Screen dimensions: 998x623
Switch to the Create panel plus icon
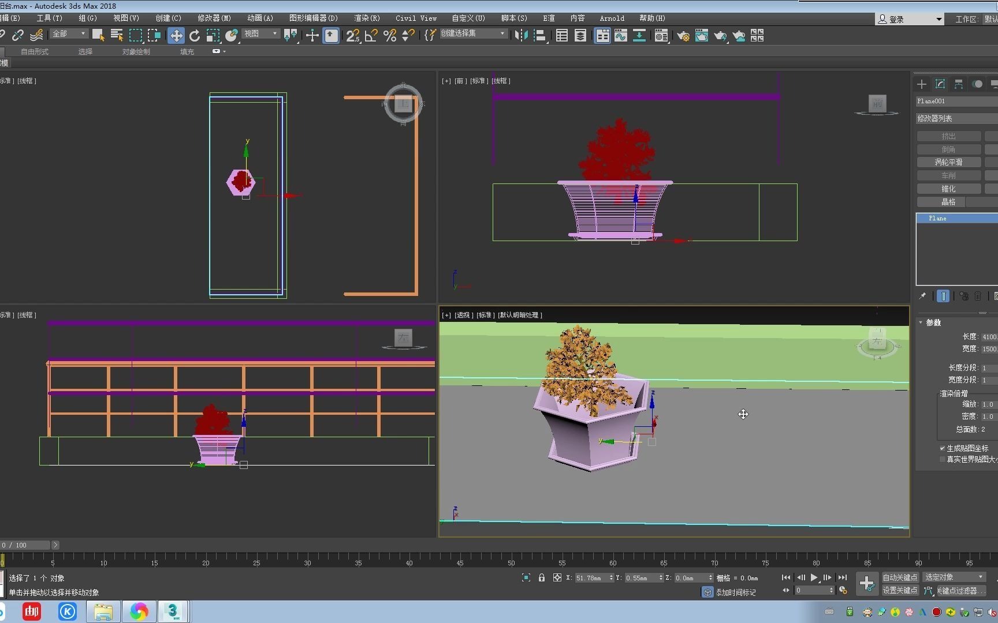pyautogui.click(x=922, y=84)
